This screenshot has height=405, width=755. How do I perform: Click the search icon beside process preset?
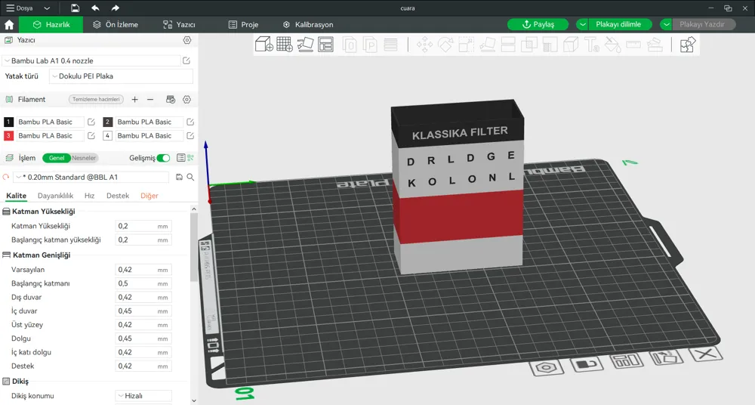(191, 177)
